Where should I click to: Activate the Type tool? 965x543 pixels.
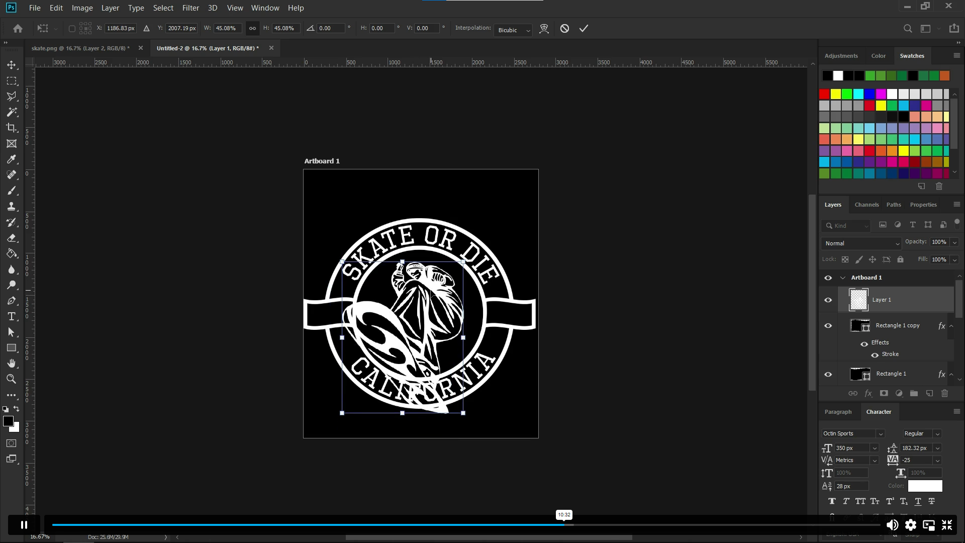click(x=11, y=317)
